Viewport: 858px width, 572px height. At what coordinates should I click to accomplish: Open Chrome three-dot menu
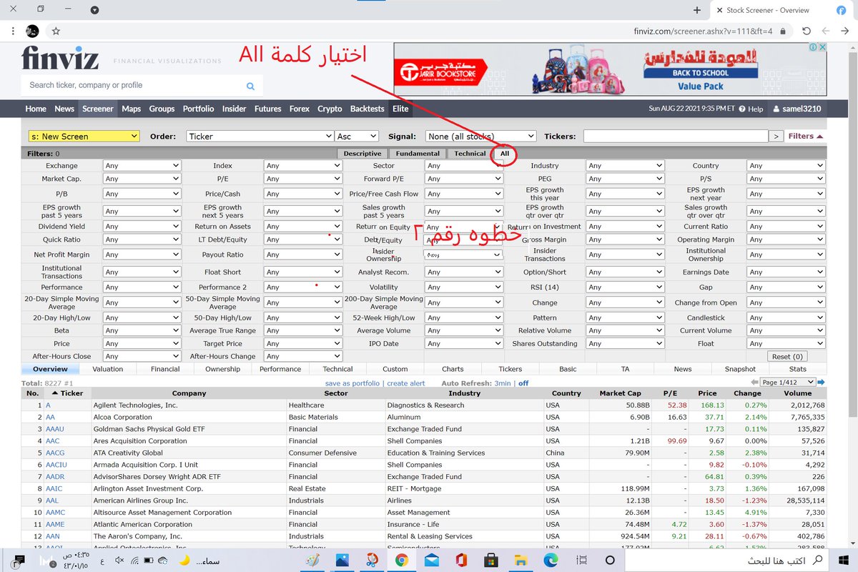(x=13, y=31)
